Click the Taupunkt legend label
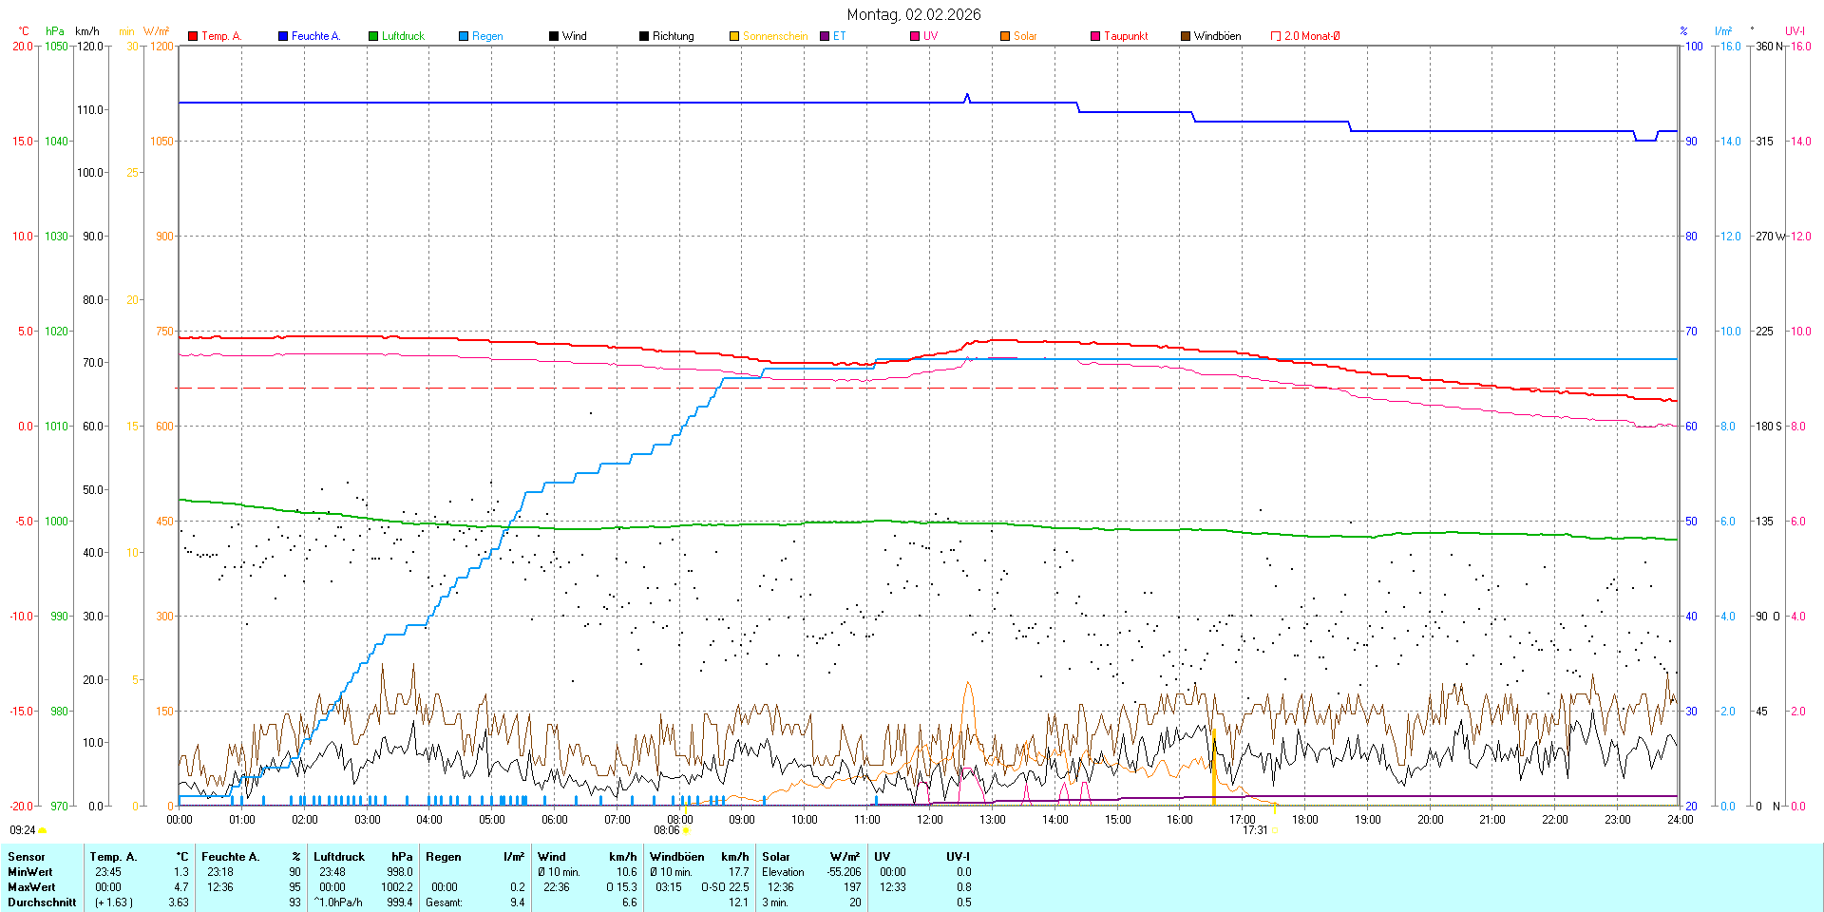 coord(1126,36)
